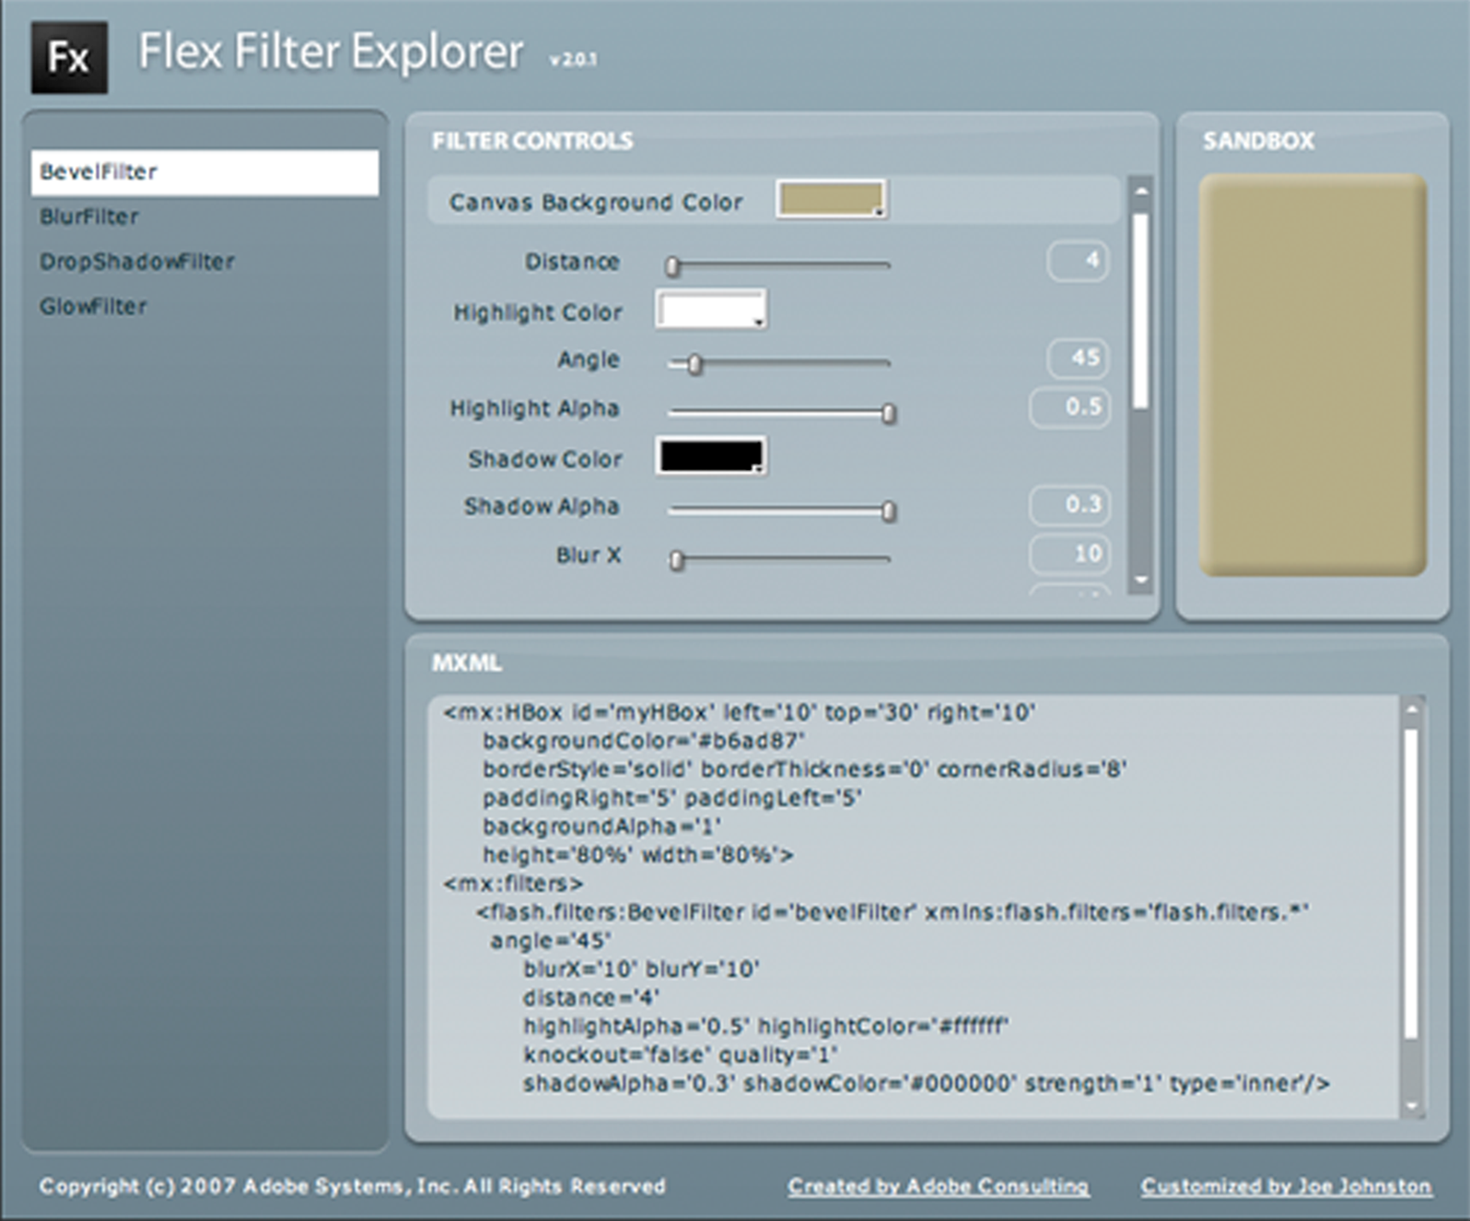Click the Distance slider handle
Image resolution: width=1470 pixels, height=1221 pixels.
673,266
